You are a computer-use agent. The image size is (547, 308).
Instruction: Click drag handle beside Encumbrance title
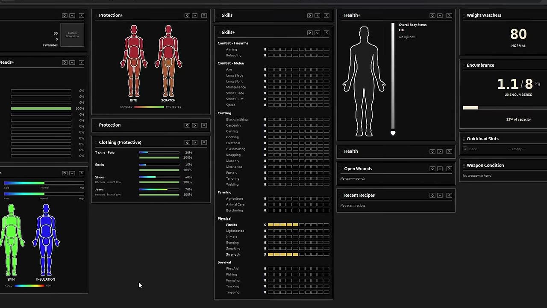click(464, 65)
